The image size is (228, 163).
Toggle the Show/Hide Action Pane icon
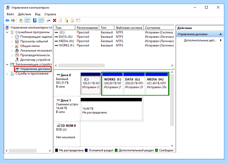pyautogui.click(x=41, y=21)
